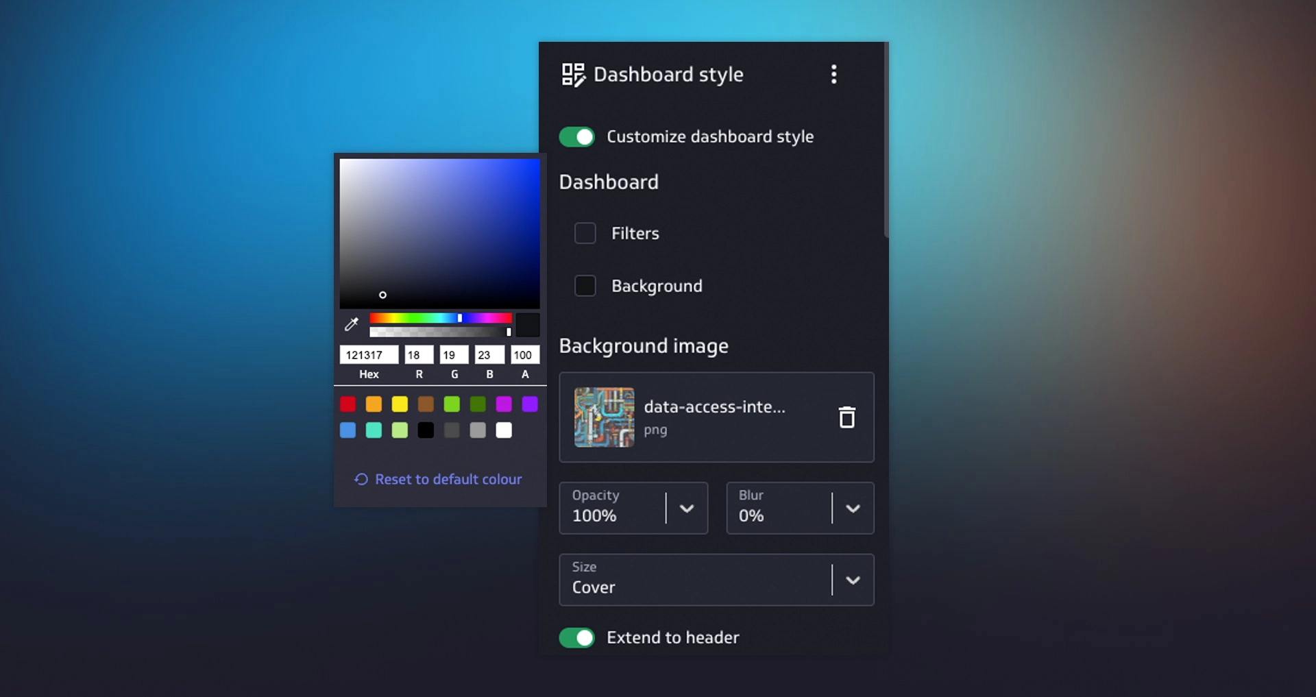Click Reset to default colour link
The image size is (1316, 697).
[x=448, y=479]
